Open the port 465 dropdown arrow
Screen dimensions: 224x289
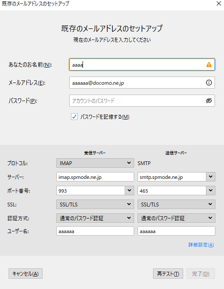(211, 191)
